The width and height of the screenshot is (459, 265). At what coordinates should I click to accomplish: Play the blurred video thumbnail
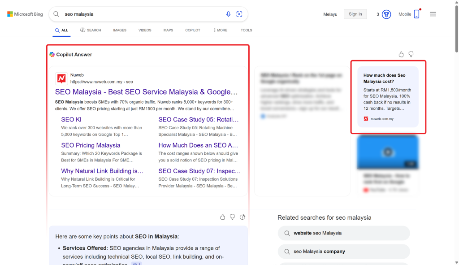(x=388, y=152)
